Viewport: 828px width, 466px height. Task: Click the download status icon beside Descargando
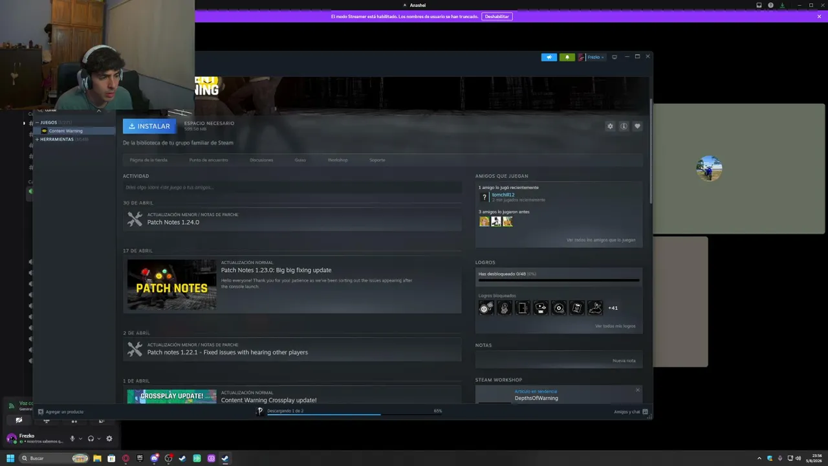[260, 411]
